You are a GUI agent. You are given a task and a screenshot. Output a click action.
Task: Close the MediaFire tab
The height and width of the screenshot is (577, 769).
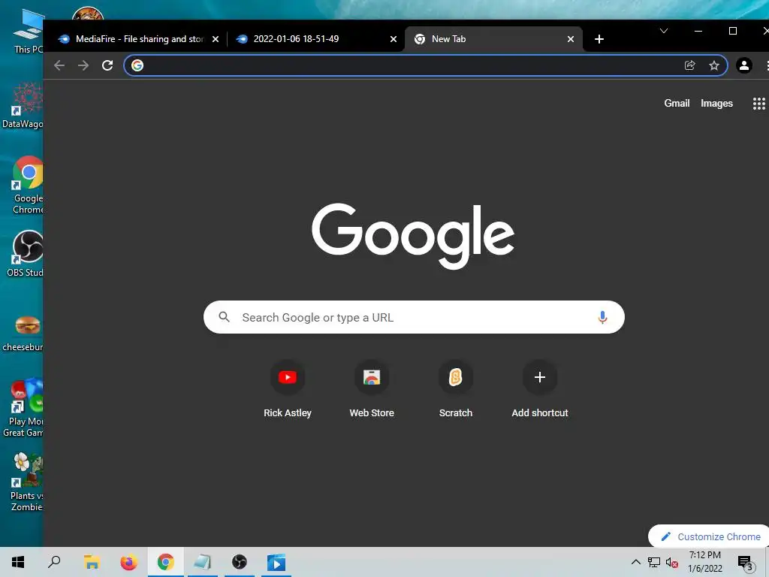(216, 39)
